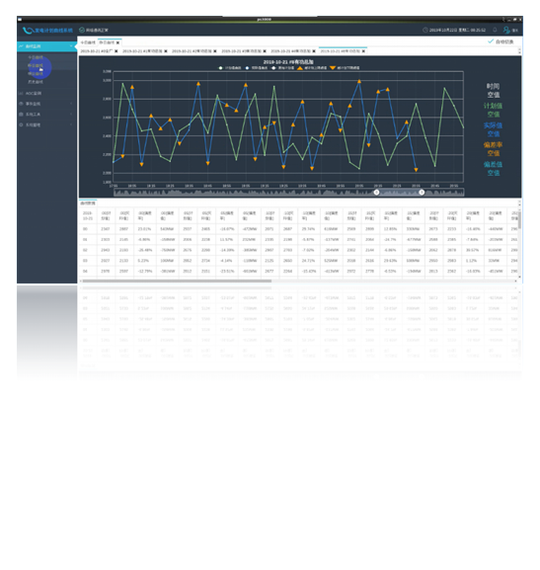
Task: Close the 2019-10-21 #1 chart tab
Action: (x=166, y=51)
